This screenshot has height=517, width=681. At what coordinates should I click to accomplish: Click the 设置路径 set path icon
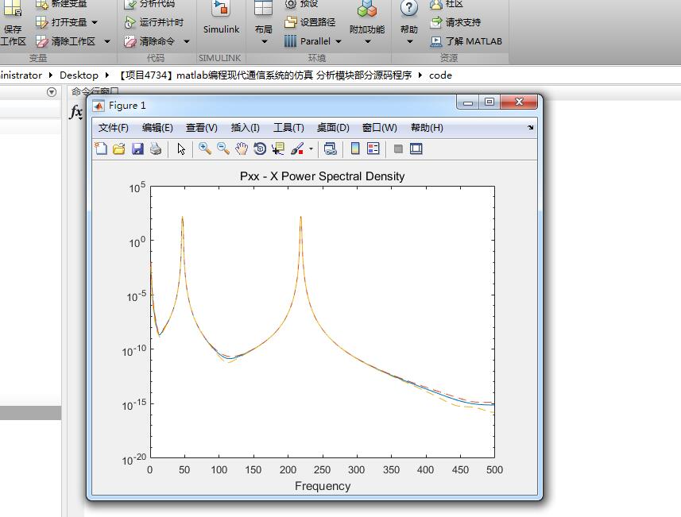[x=291, y=22]
